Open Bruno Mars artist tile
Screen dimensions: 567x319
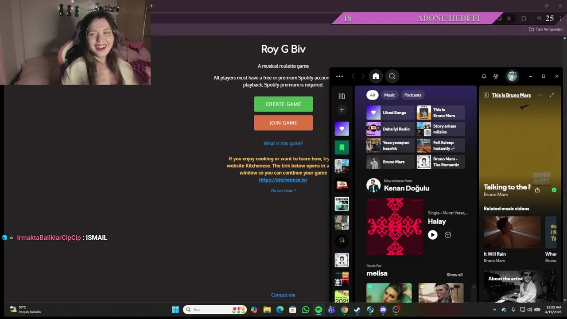[390, 162]
